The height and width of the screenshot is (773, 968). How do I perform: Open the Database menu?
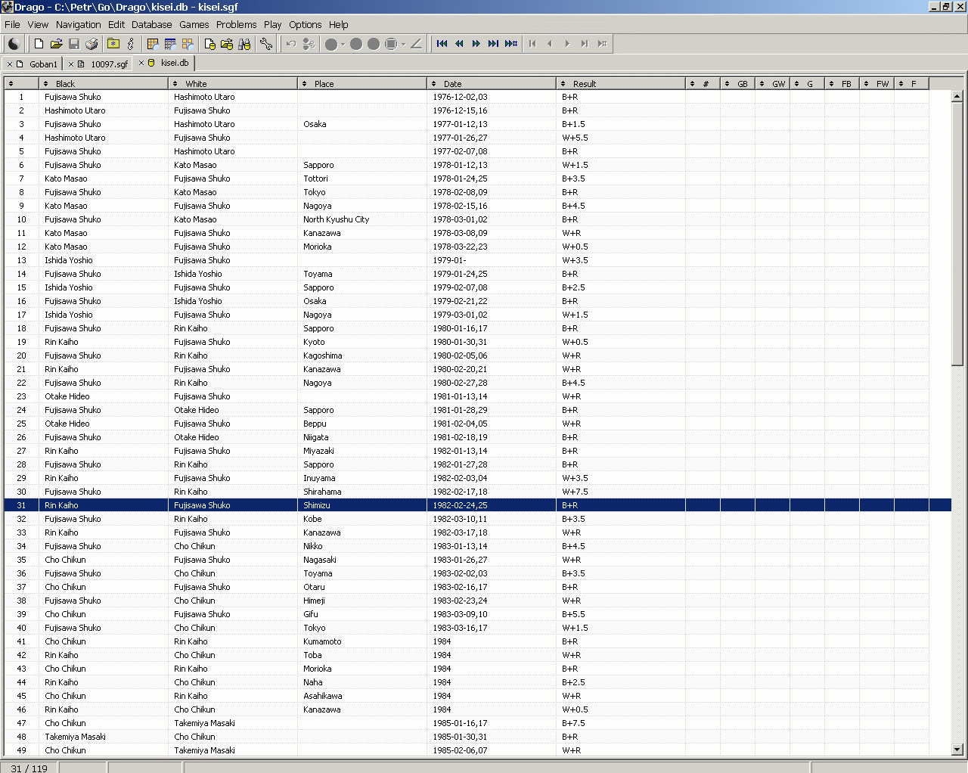(x=151, y=24)
